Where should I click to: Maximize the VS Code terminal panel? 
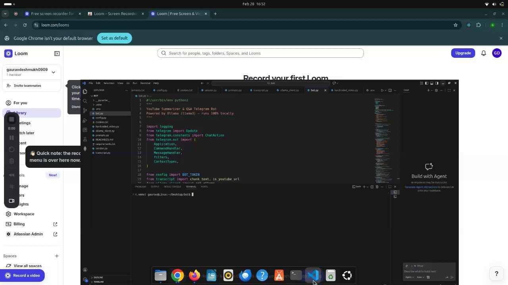pos(390,187)
